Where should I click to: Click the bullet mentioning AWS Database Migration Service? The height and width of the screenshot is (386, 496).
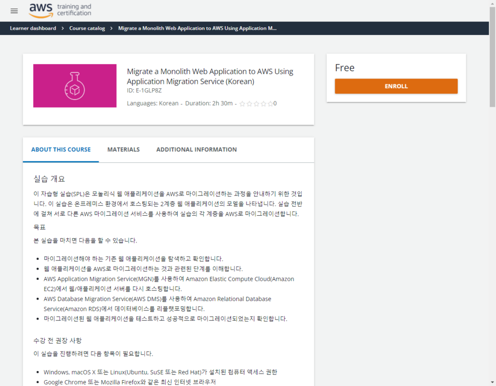[x=157, y=304]
